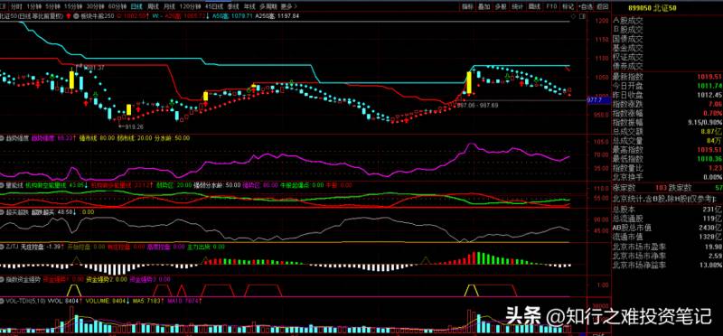This screenshot has height=336, width=723.
Task: Open the 统计 statistics toolbar item
Action: [x=517, y=6]
